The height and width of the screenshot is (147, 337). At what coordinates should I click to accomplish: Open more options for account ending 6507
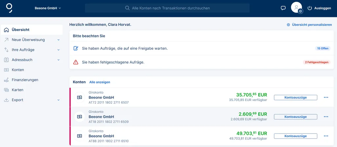pyautogui.click(x=326, y=97)
